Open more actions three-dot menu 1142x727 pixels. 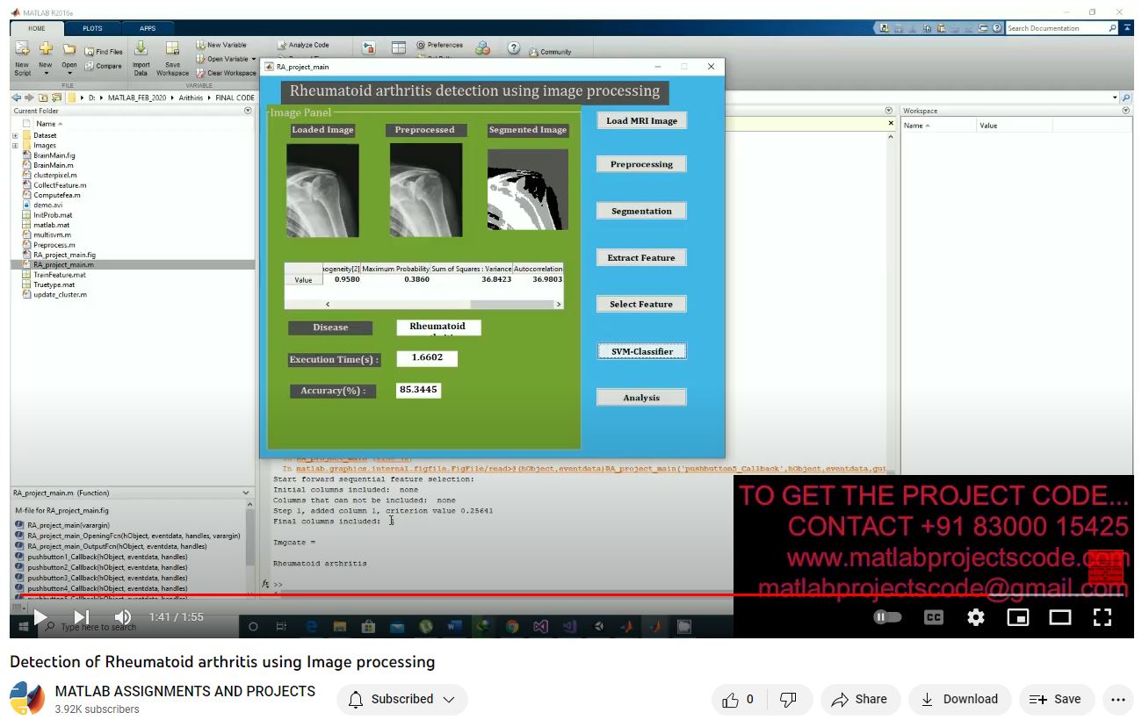click(1117, 700)
